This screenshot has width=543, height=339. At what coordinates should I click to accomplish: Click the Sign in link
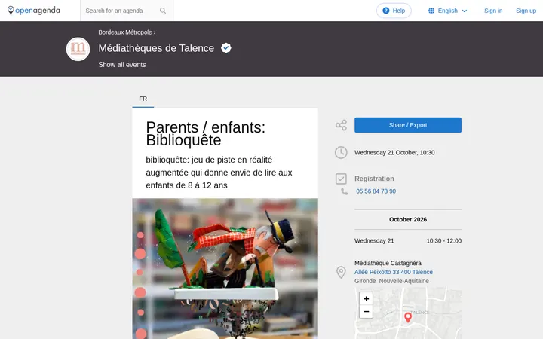coord(493,11)
